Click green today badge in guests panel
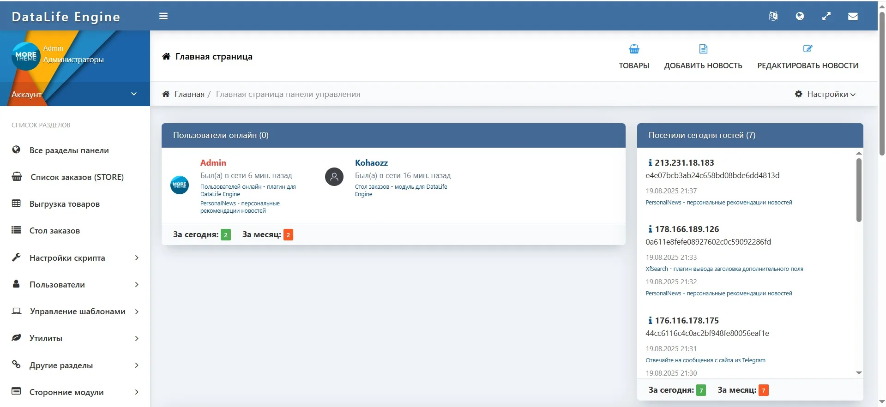Image resolution: width=886 pixels, height=407 pixels. click(x=701, y=390)
